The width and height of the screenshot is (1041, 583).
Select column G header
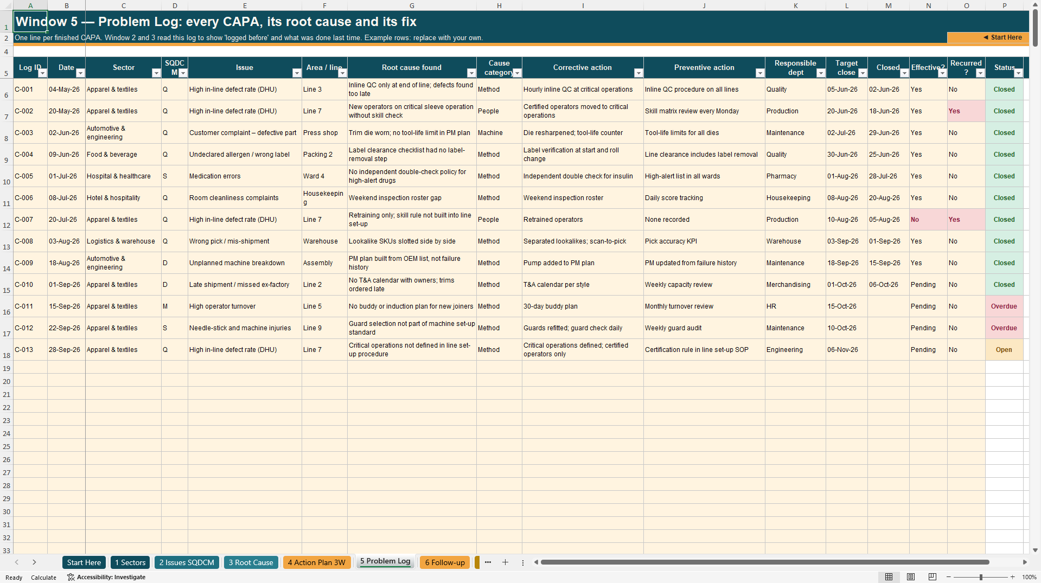click(x=412, y=5)
